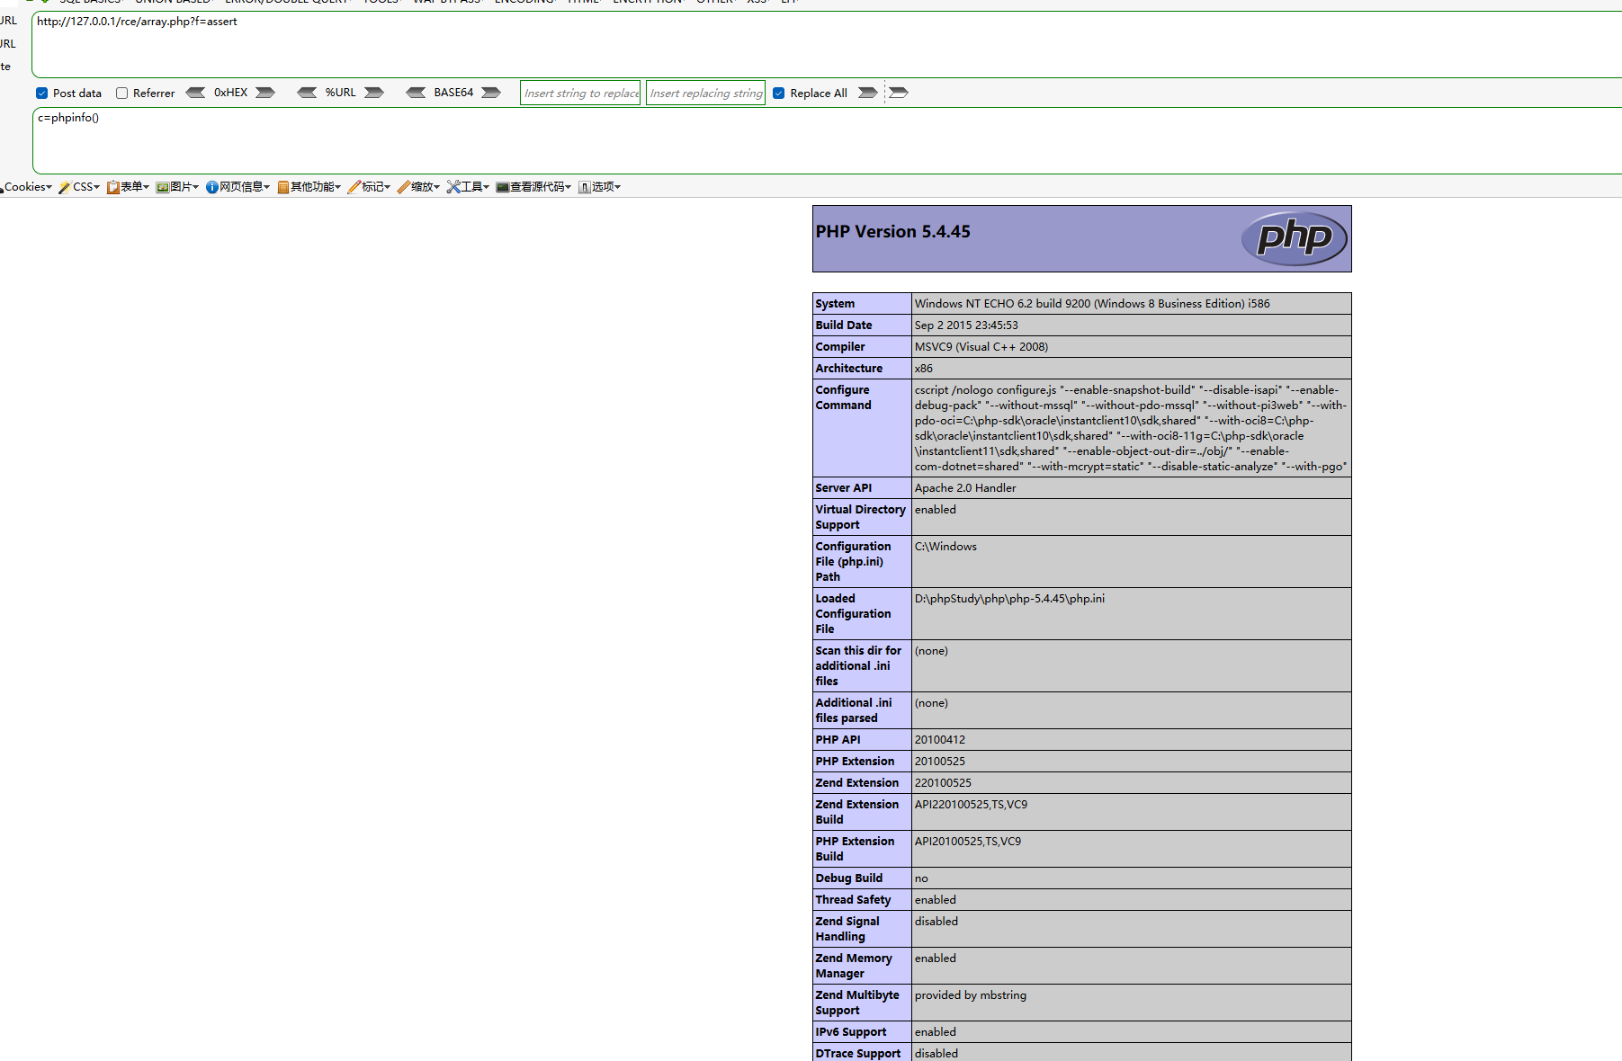
Task: Open the 网页信息 page info dropdown
Action: coord(237,187)
